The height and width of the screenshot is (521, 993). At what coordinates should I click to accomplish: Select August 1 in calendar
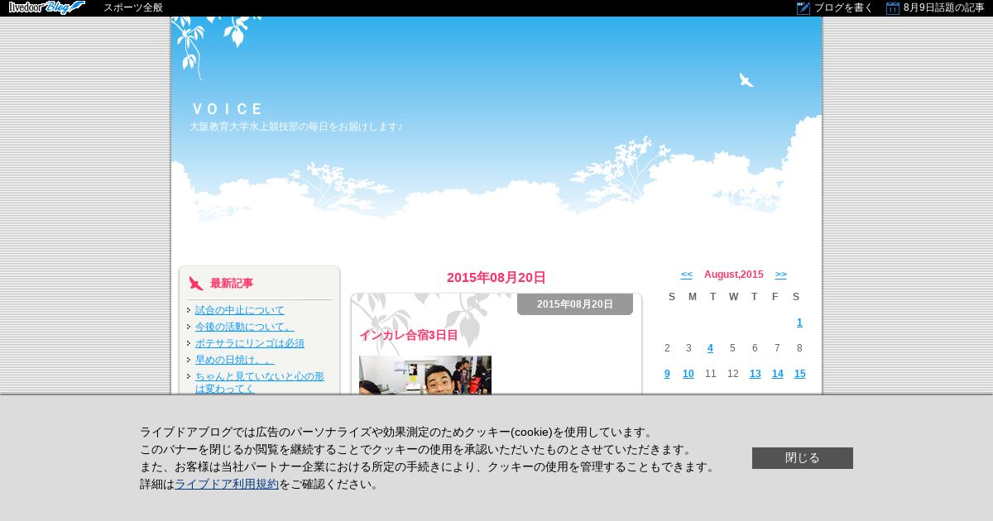(799, 323)
